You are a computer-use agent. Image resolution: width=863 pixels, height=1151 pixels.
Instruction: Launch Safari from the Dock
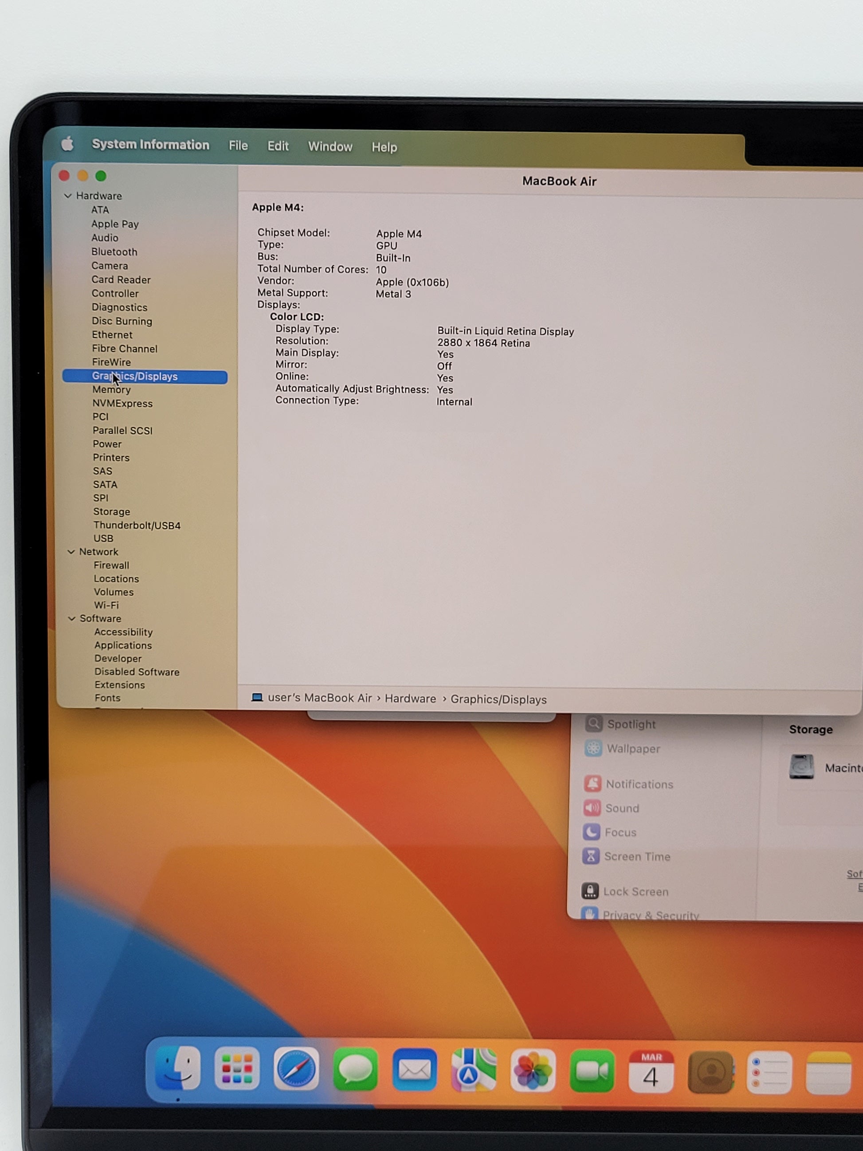pyautogui.click(x=296, y=1069)
